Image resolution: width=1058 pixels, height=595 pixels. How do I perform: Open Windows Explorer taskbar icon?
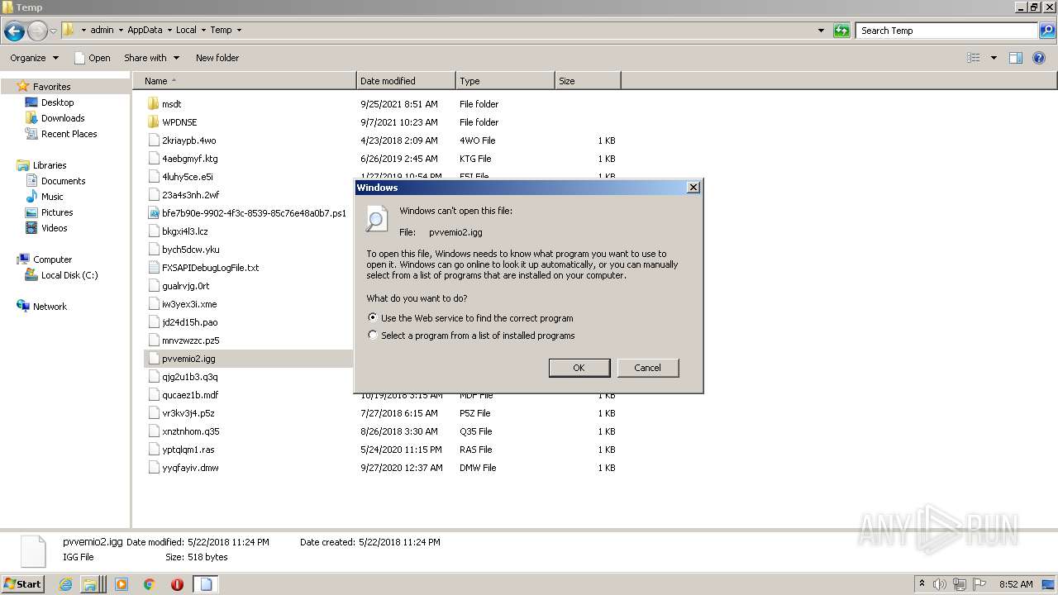(90, 584)
